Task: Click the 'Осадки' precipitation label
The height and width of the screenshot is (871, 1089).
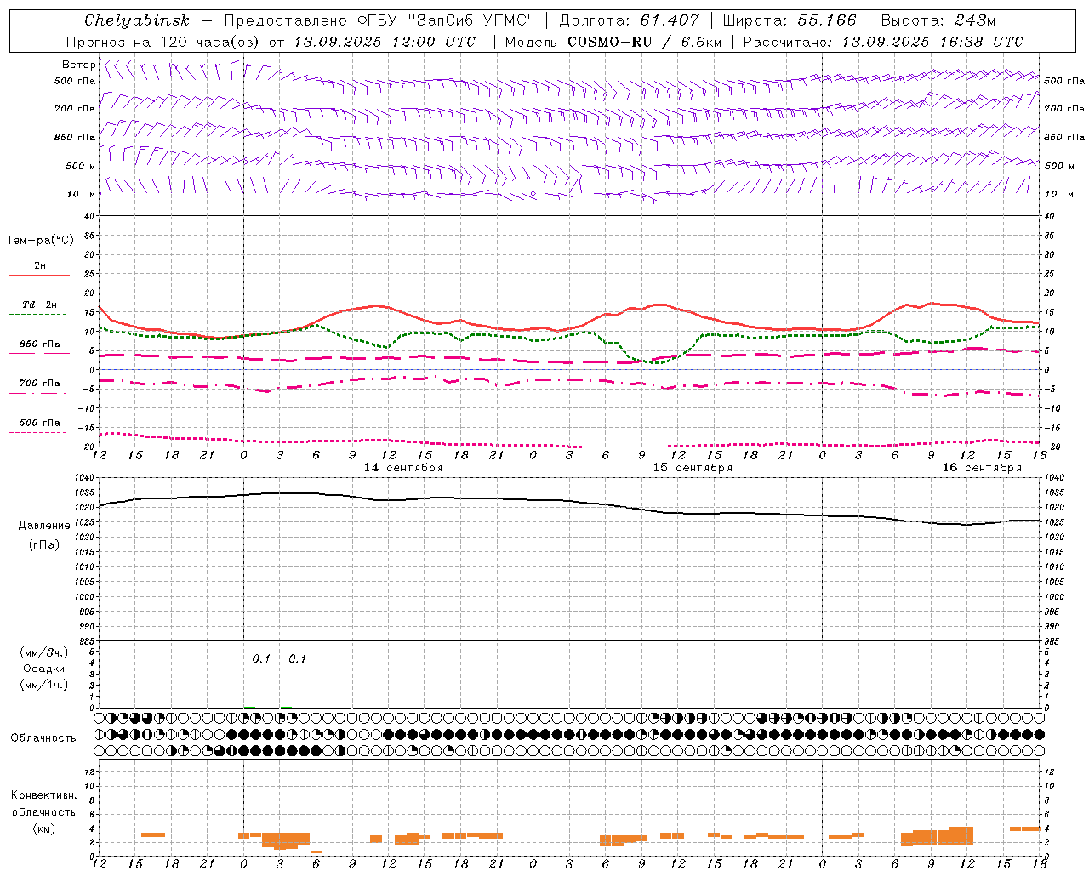Action: click(x=44, y=669)
